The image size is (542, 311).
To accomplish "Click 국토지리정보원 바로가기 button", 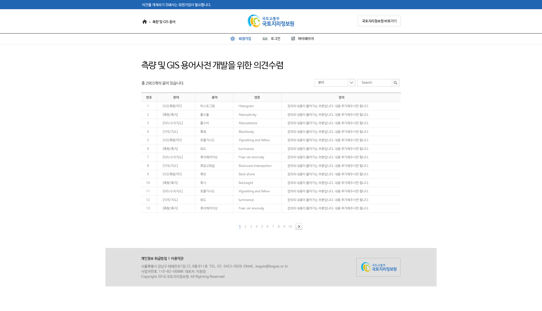I will 379,21.
